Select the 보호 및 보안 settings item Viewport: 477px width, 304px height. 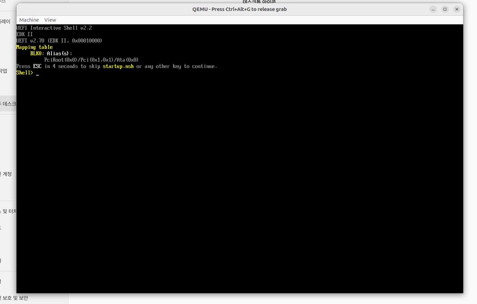(x=14, y=298)
